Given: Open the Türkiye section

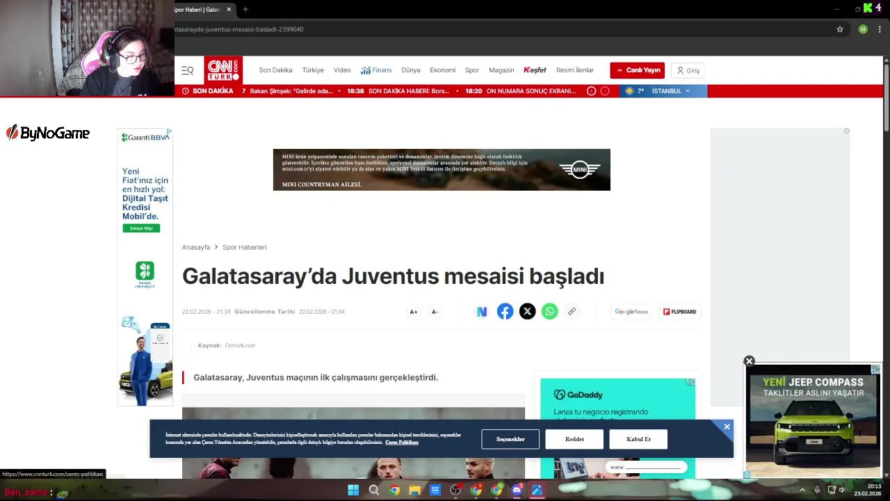Looking at the screenshot, I should point(313,70).
